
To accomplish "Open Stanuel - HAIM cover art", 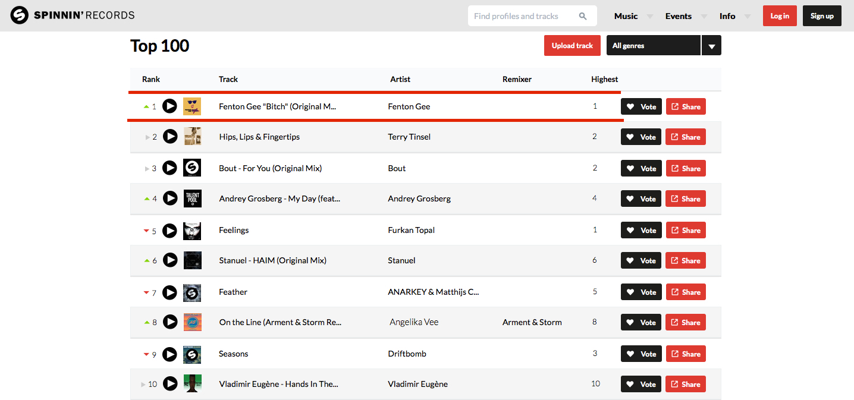I will tap(192, 260).
